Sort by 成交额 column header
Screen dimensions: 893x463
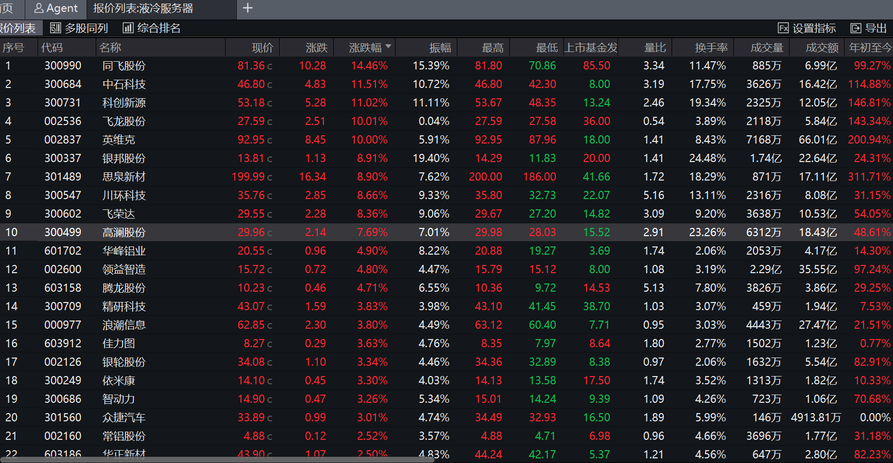pyautogui.click(x=822, y=48)
